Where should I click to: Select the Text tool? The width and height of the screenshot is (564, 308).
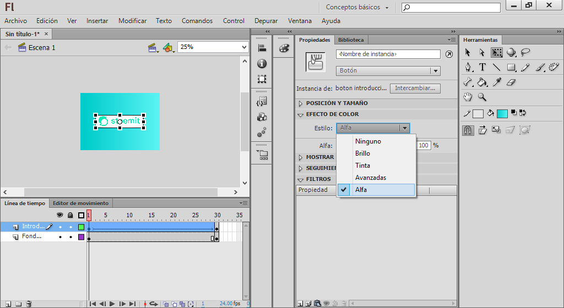pos(482,67)
